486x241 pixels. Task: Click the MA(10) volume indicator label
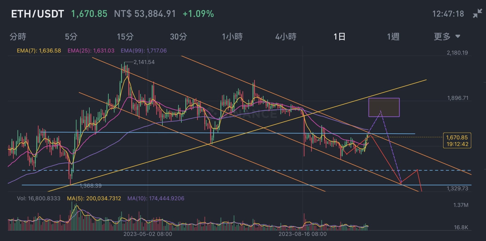tap(156, 198)
